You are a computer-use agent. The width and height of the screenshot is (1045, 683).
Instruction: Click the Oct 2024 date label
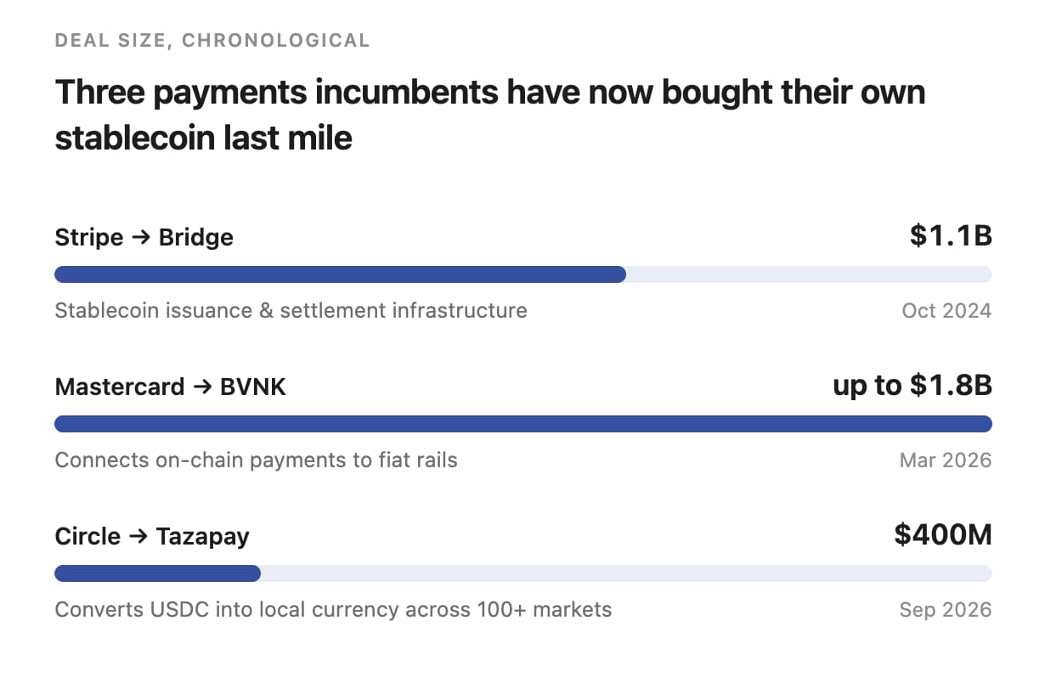946,310
